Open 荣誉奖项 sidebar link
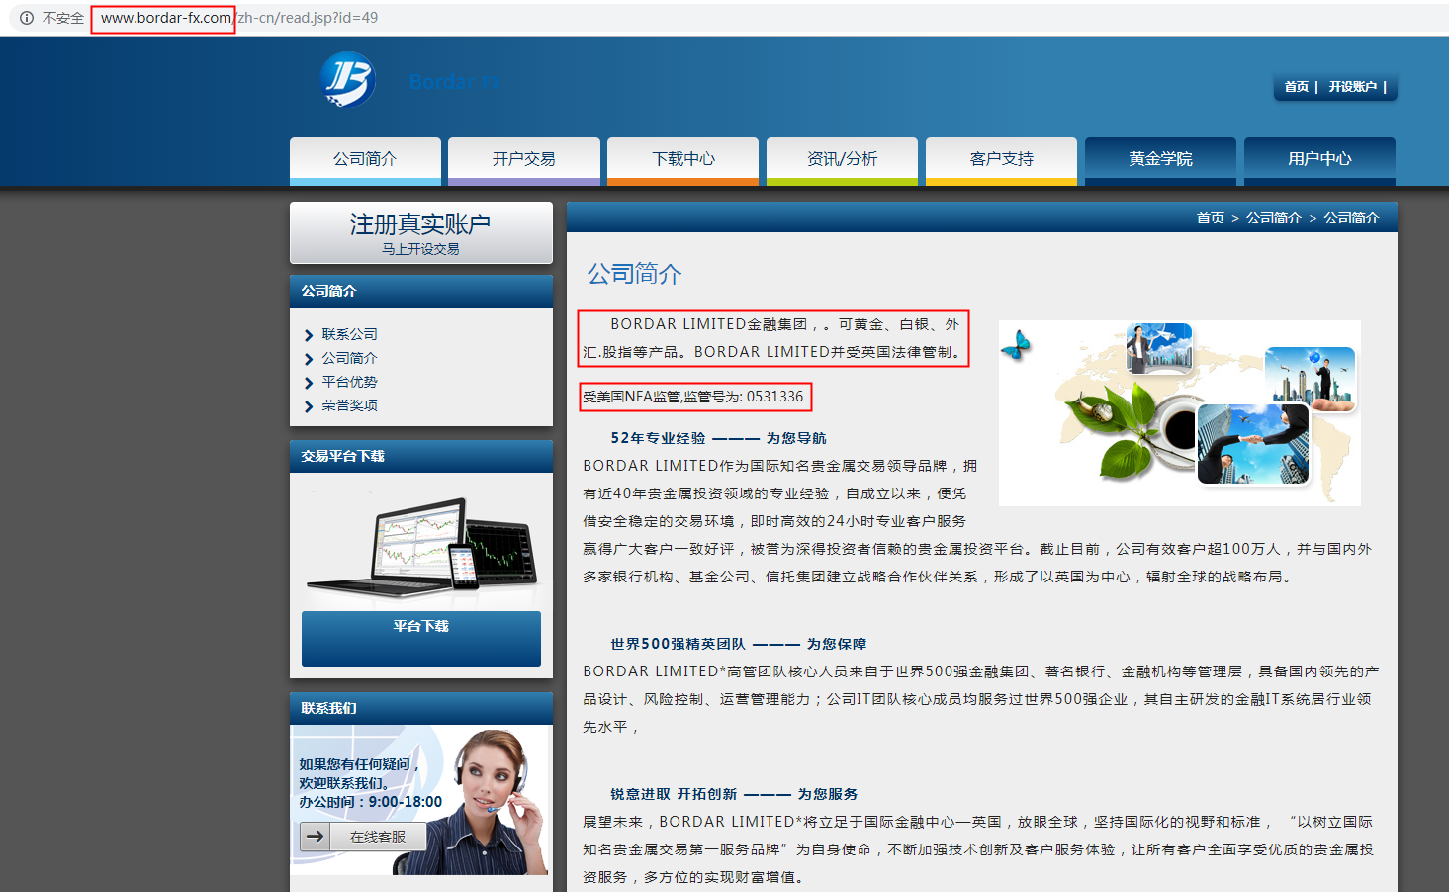 349,405
